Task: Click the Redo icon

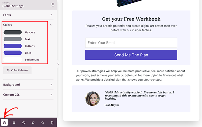Action: pos(43,122)
